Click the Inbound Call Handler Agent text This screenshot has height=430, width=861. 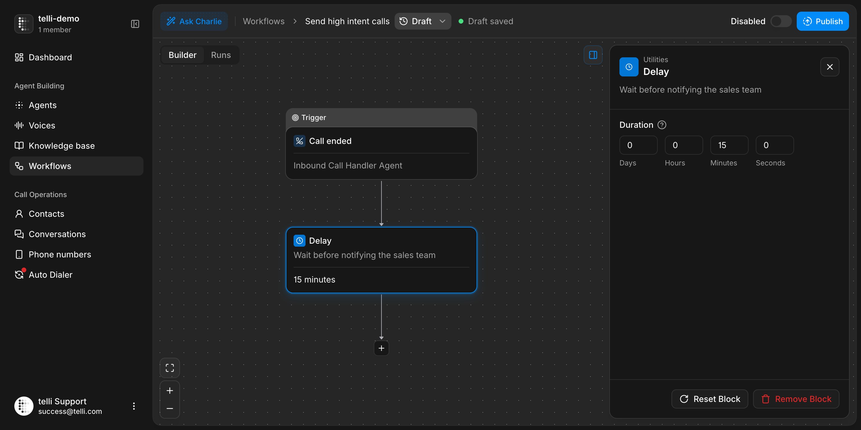click(348, 166)
